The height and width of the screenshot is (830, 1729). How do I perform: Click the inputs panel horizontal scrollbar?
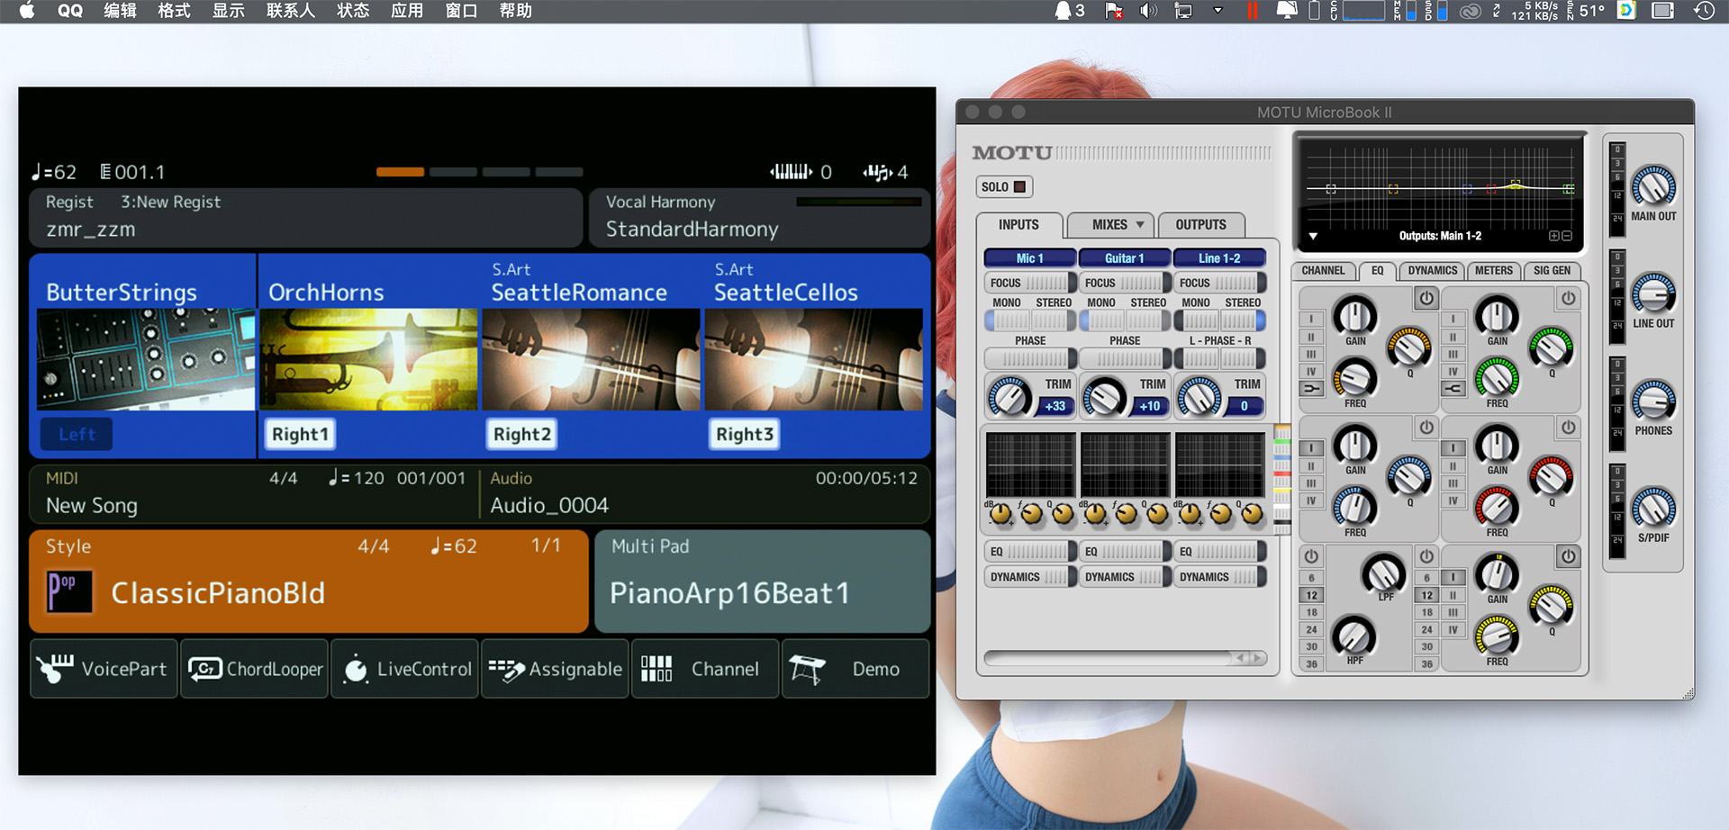(x=1125, y=658)
